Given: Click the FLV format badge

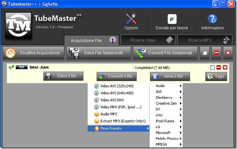Looking at the screenshot, I should click(x=22, y=67).
